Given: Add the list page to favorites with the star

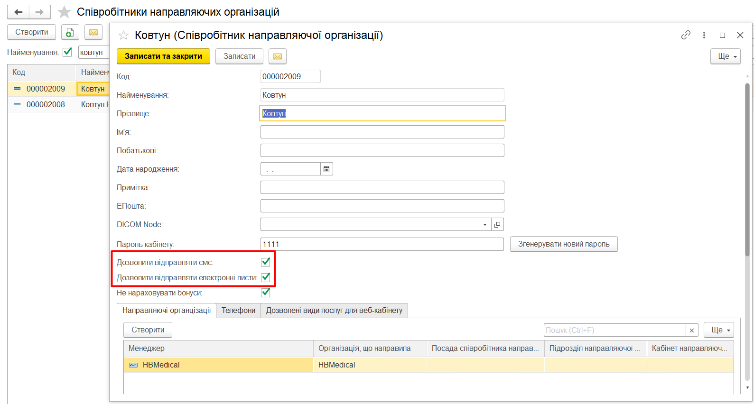Looking at the screenshot, I should click(x=64, y=12).
